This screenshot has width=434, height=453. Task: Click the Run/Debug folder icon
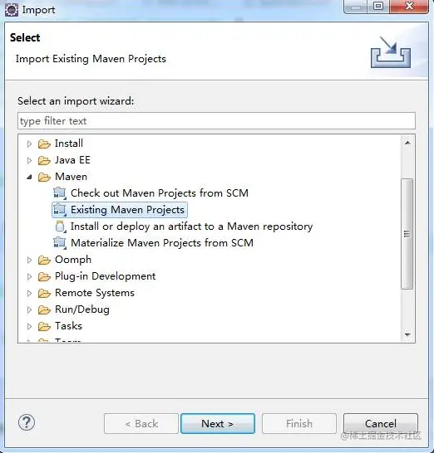(44, 309)
